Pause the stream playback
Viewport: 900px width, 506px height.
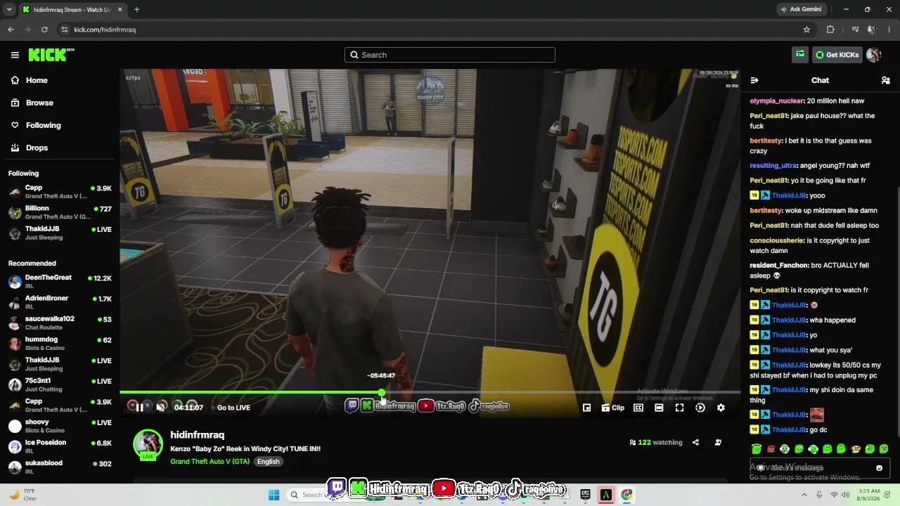click(x=139, y=408)
